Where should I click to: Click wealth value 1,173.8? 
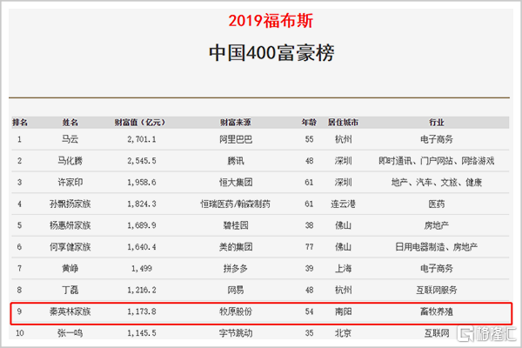click(x=142, y=311)
